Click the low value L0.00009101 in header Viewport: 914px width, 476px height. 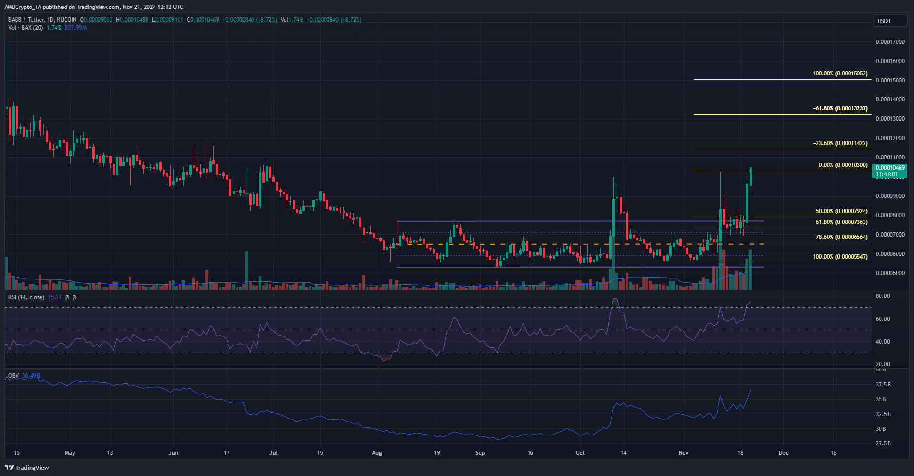(x=168, y=20)
